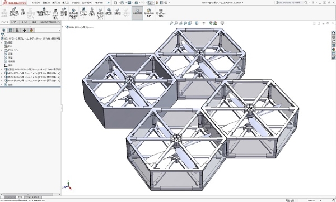Open the Tools menu in menu bar
Screen dimensions: 336x202
[x=75, y=3]
